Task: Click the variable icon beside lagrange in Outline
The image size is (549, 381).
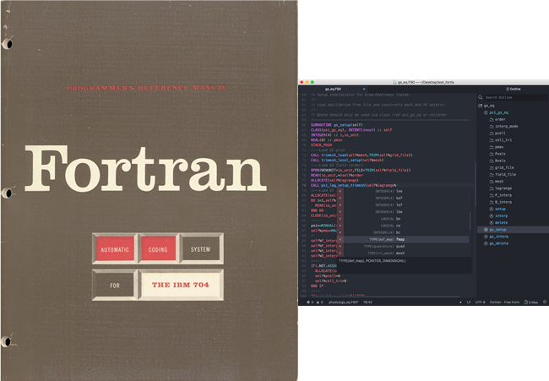Action: point(492,188)
